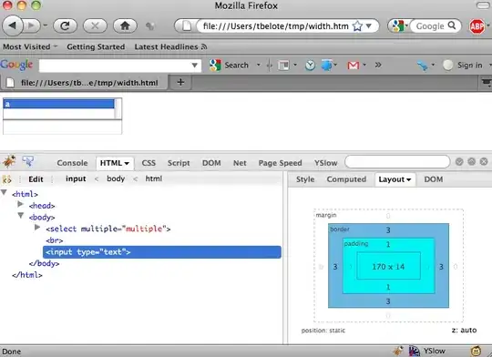This screenshot has width=492, height=357.
Task: Expand the head node in HTML tree
Action: 20,205
